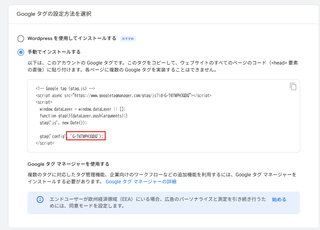Screen dimensions: 320x230
Task: Click the paragraph starting 複数のタグに対応した
Action: (x=162, y=178)
